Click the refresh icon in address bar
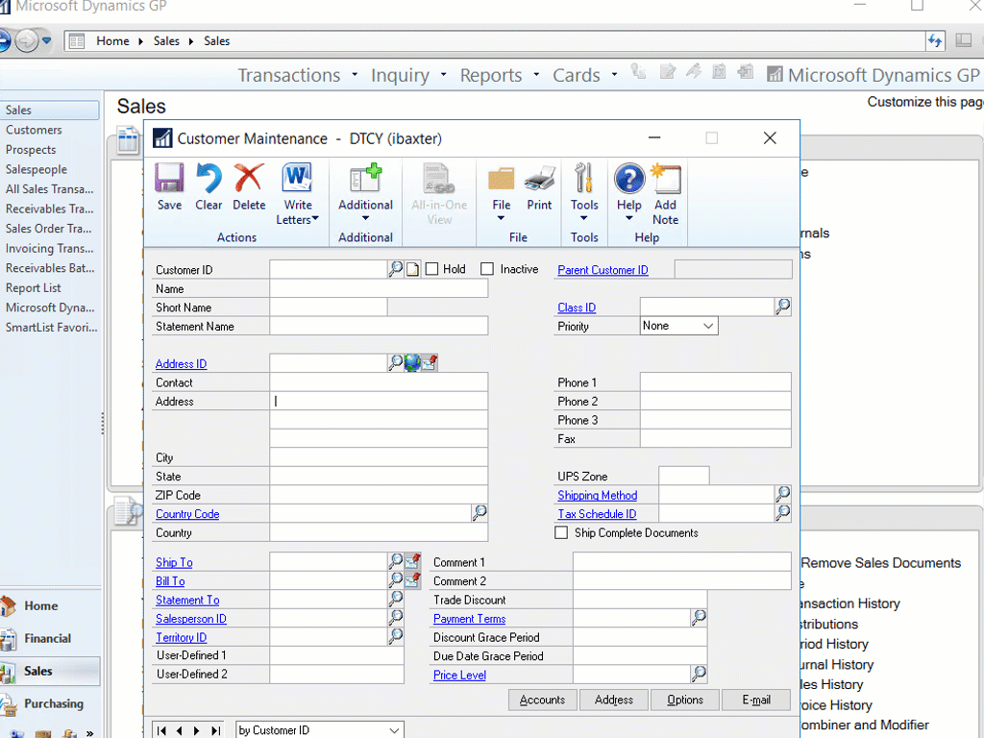This screenshot has height=738, width=984. [x=935, y=41]
